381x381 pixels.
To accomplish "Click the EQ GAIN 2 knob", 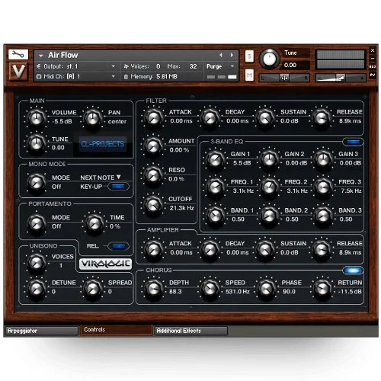I will [x=269, y=159].
